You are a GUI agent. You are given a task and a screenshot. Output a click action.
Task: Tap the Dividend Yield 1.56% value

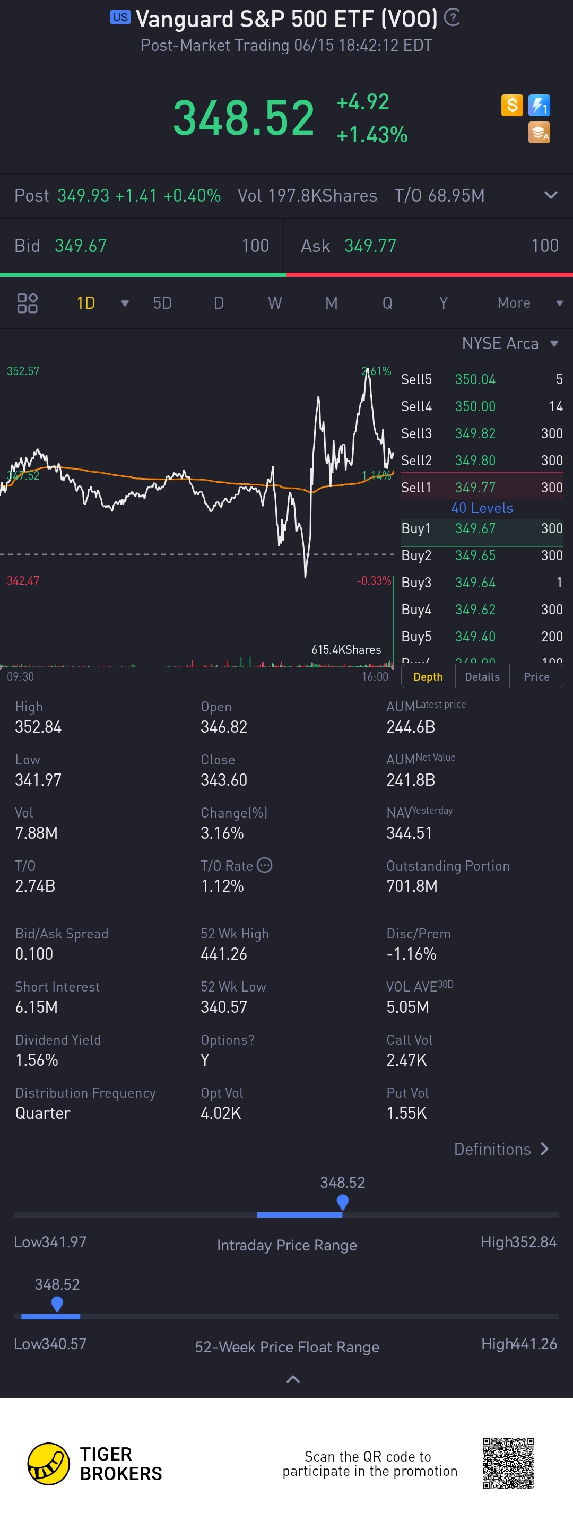(x=36, y=1059)
